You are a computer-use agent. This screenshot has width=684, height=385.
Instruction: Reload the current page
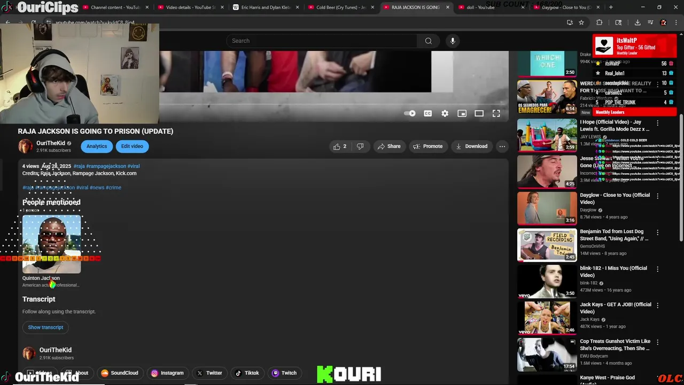click(33, 22)
